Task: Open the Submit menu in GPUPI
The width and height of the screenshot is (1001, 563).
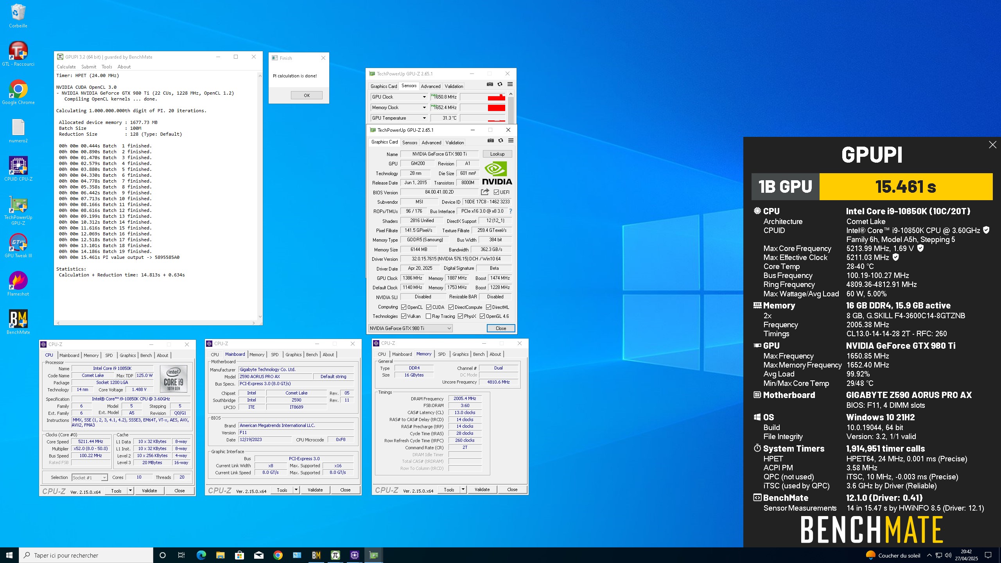Action: pos(89,67)
